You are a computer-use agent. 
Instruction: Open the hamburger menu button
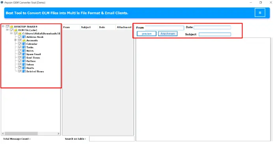coord(260,13)
